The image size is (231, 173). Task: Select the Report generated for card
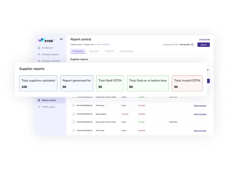point(77,84)
